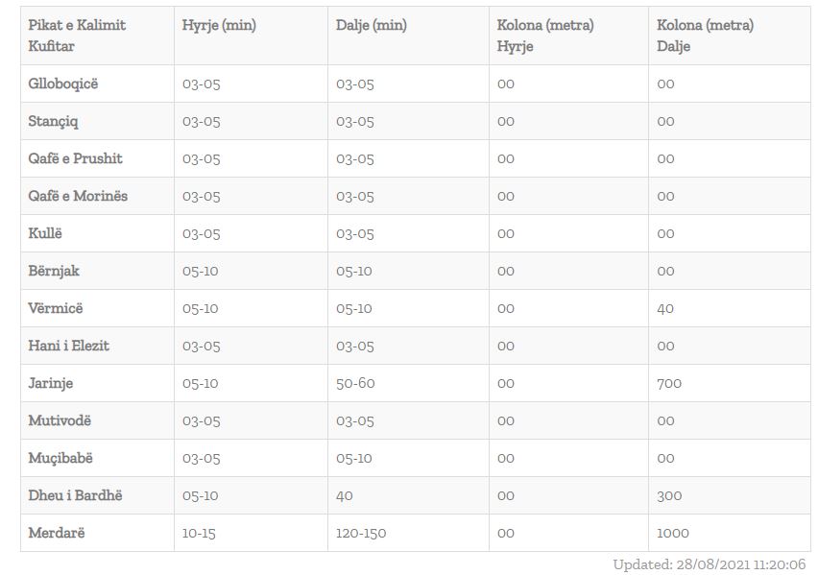Click the Qafë e Prushit cell
Viewport: 818px width, 575px height.
coord(76,158)
